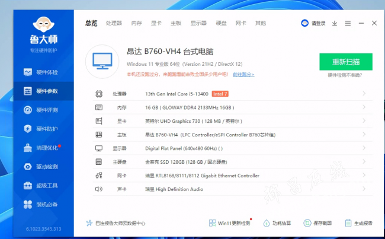Click the 重新扫描 green button

pos(346,62)
